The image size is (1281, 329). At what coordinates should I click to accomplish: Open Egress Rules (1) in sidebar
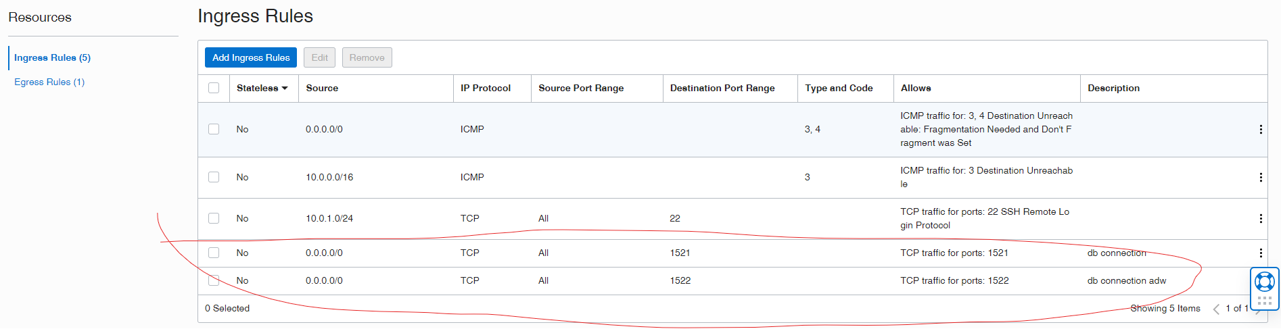(49, 82)
